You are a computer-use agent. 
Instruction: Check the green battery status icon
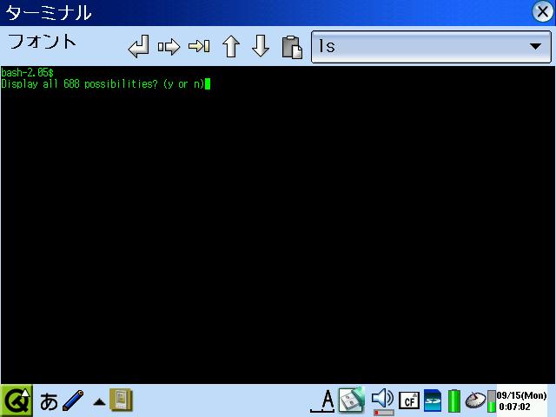coord(453,400)
